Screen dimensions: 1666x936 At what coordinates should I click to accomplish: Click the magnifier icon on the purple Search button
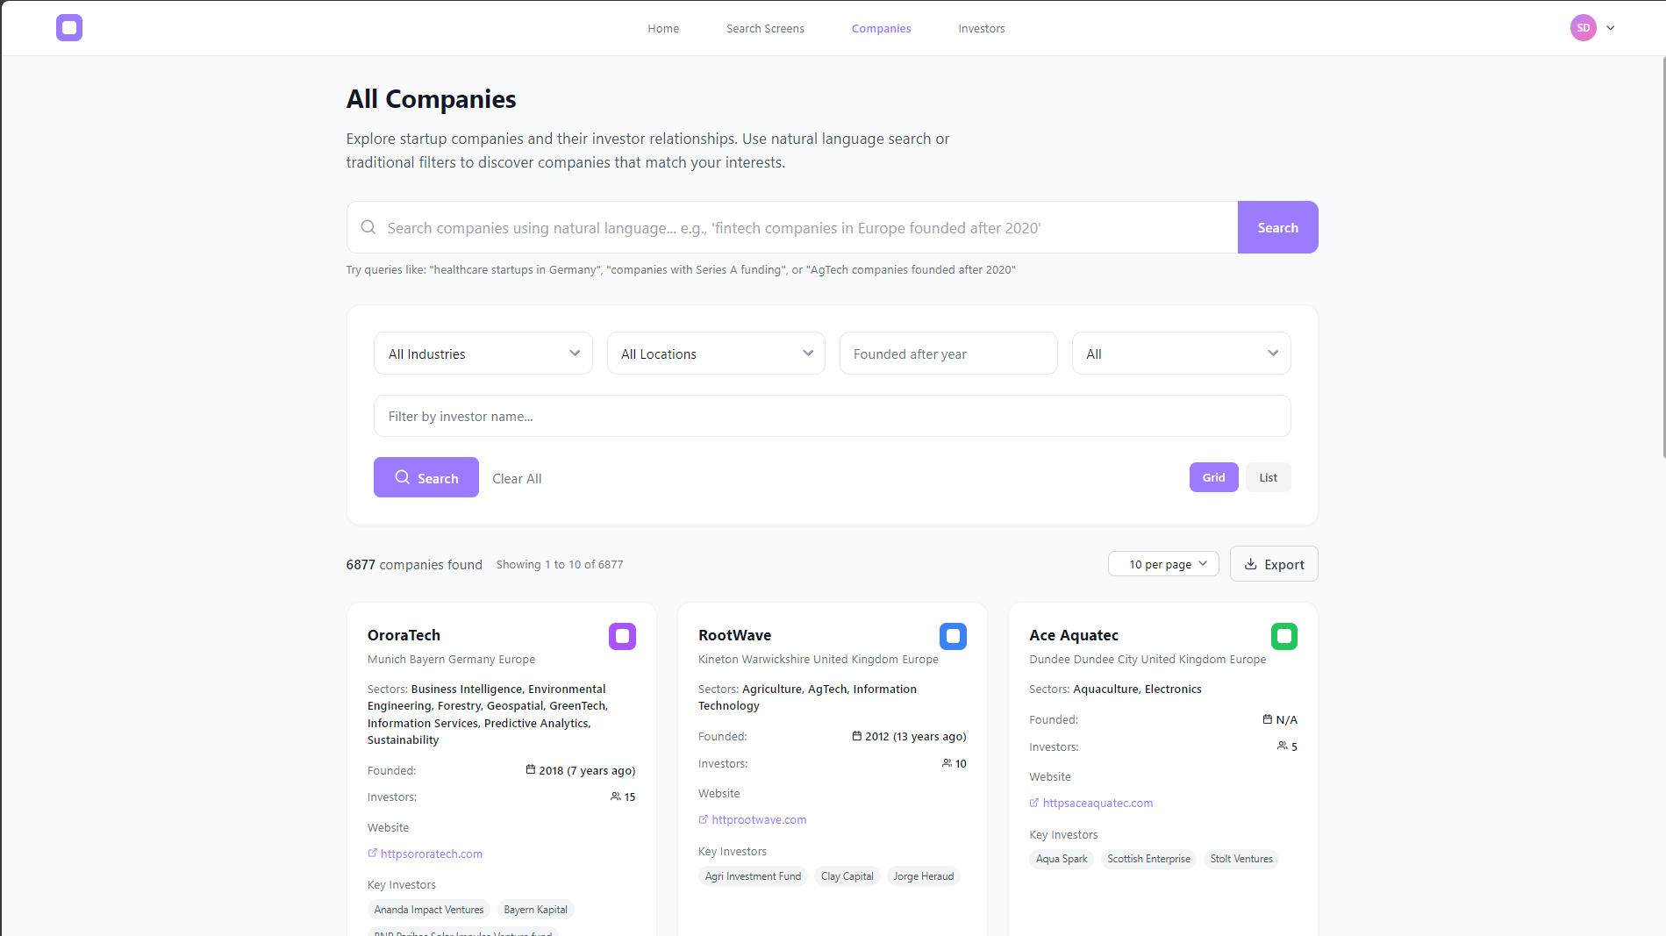point(404,477)
